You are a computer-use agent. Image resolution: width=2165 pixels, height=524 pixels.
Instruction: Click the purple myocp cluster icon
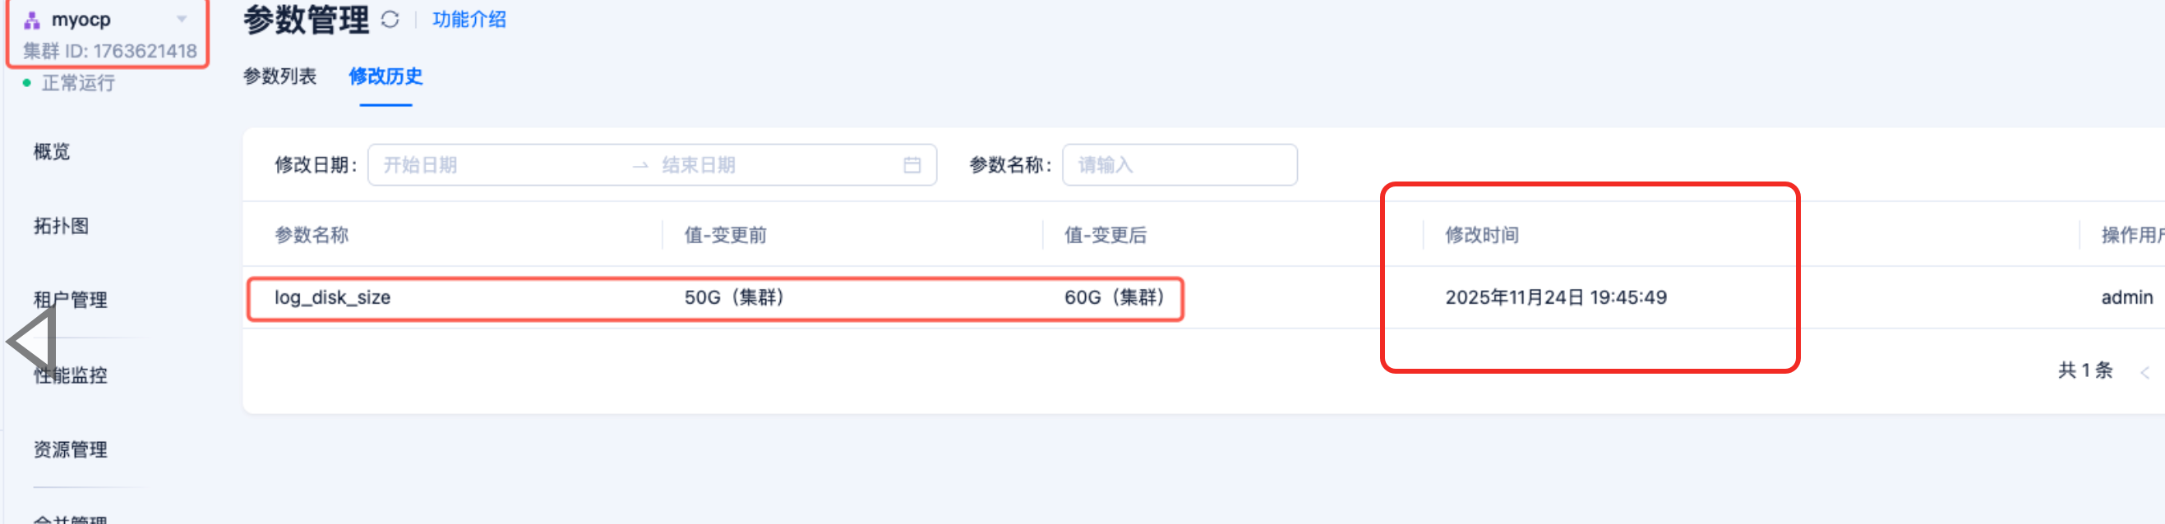(32, 21)
